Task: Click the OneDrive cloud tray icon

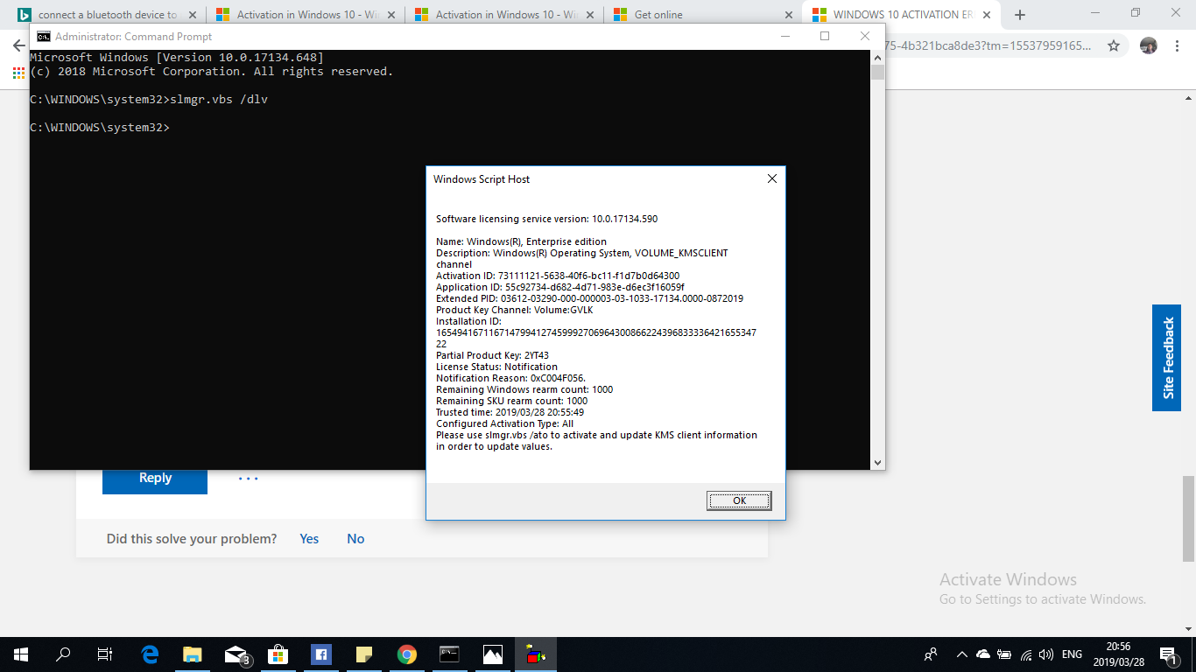Action: coord(982,654)
